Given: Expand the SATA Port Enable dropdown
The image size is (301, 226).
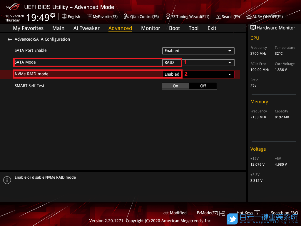Looking at the screenshot, I should pyautogui.click(x=198, y=51).
